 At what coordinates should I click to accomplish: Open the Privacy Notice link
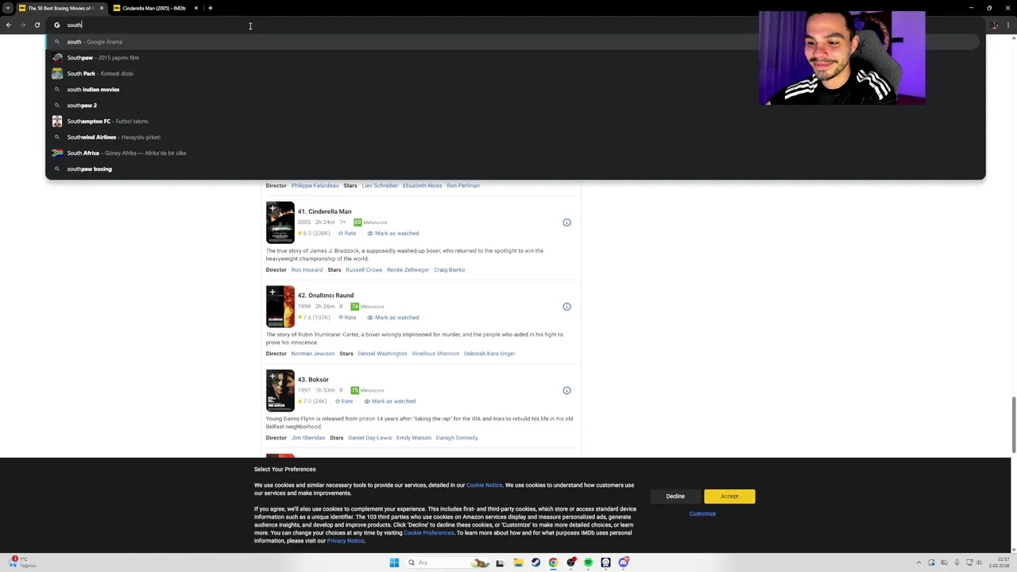point(346,541)
